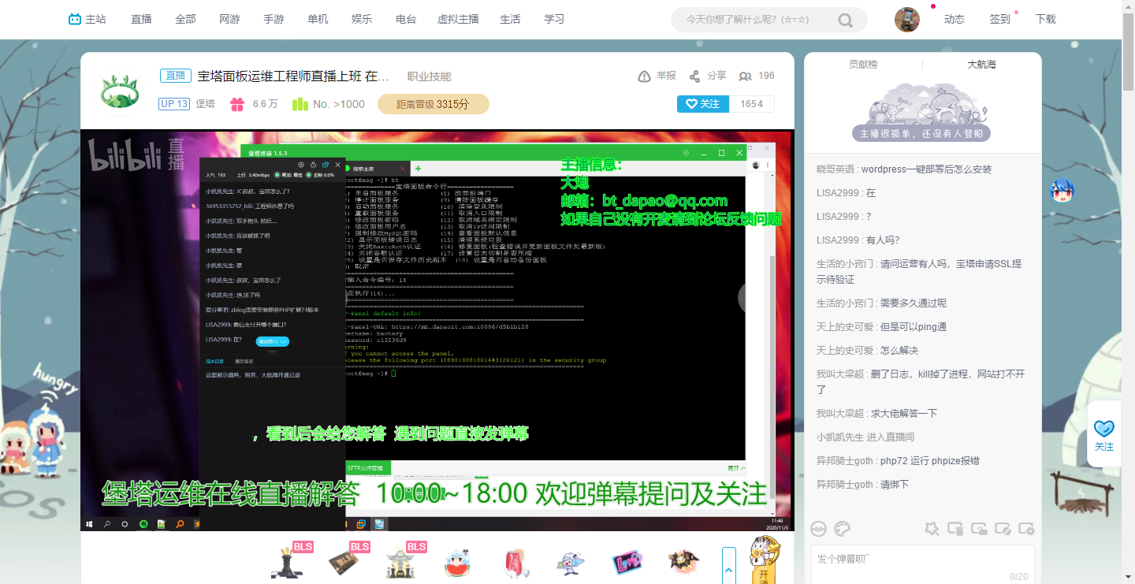Viewport: 1135px width, 584px height.
Task: Click the search magnifier icon
Action: coord(845,20)
